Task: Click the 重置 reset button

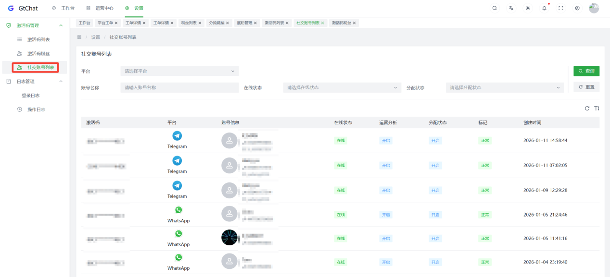Action: [586, 87]
